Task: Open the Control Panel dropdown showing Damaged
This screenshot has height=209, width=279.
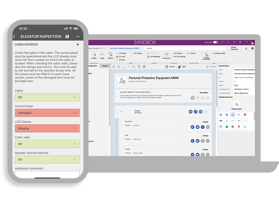Action: click(47, 113)
